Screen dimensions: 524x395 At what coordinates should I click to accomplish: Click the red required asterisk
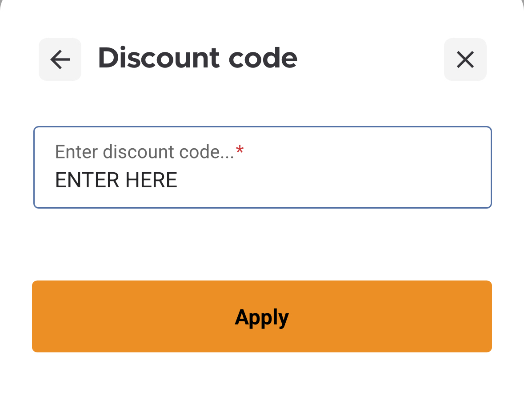tap(240, 151)
